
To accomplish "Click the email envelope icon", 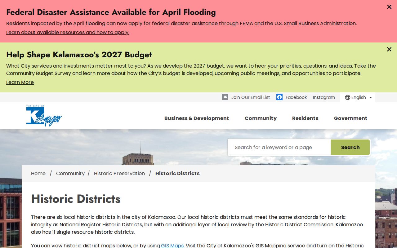I will (225, 97).
